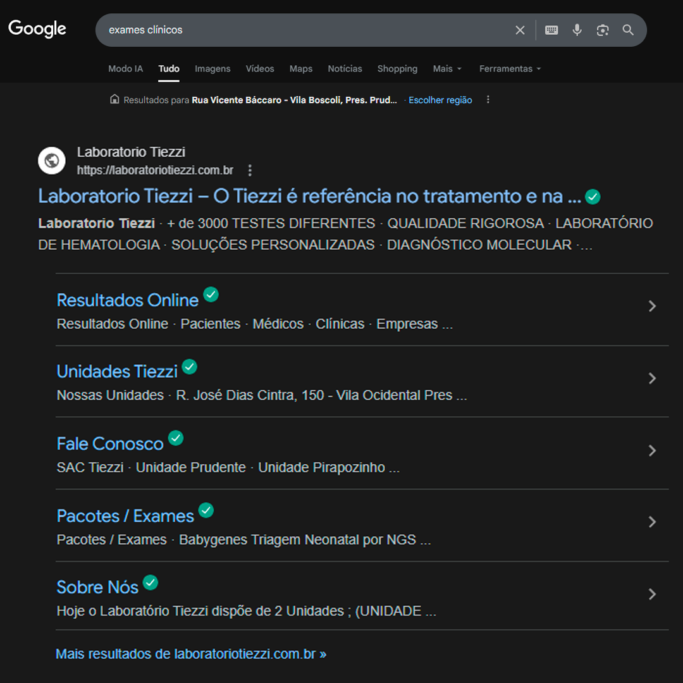Expand the Mais dropdown menu
683x683 pixels.
pos(447,69)
